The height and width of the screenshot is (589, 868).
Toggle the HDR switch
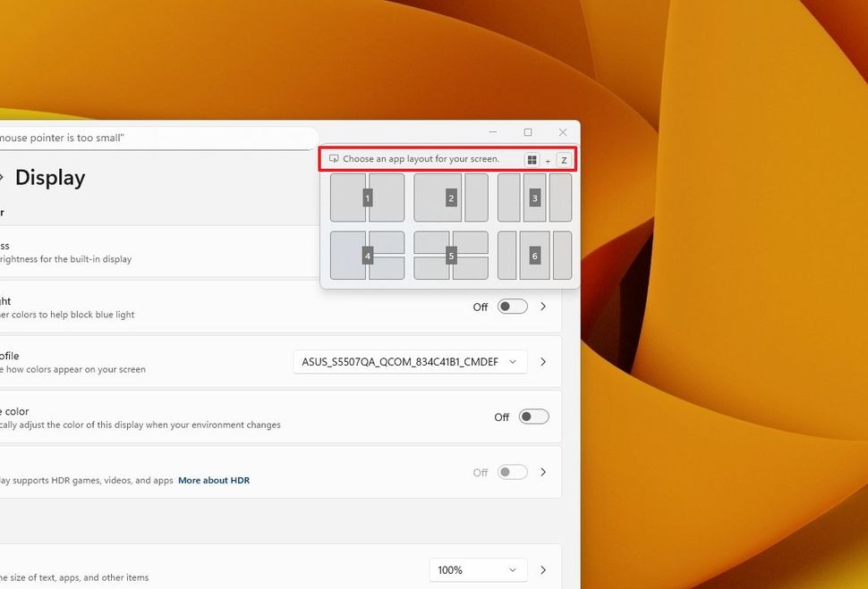tap(512, 472)
